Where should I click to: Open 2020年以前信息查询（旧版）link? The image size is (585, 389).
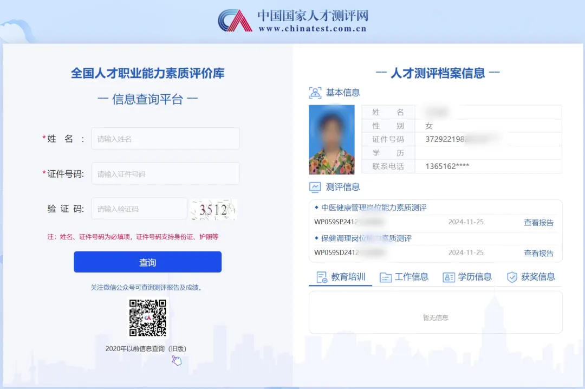point(146,348)
